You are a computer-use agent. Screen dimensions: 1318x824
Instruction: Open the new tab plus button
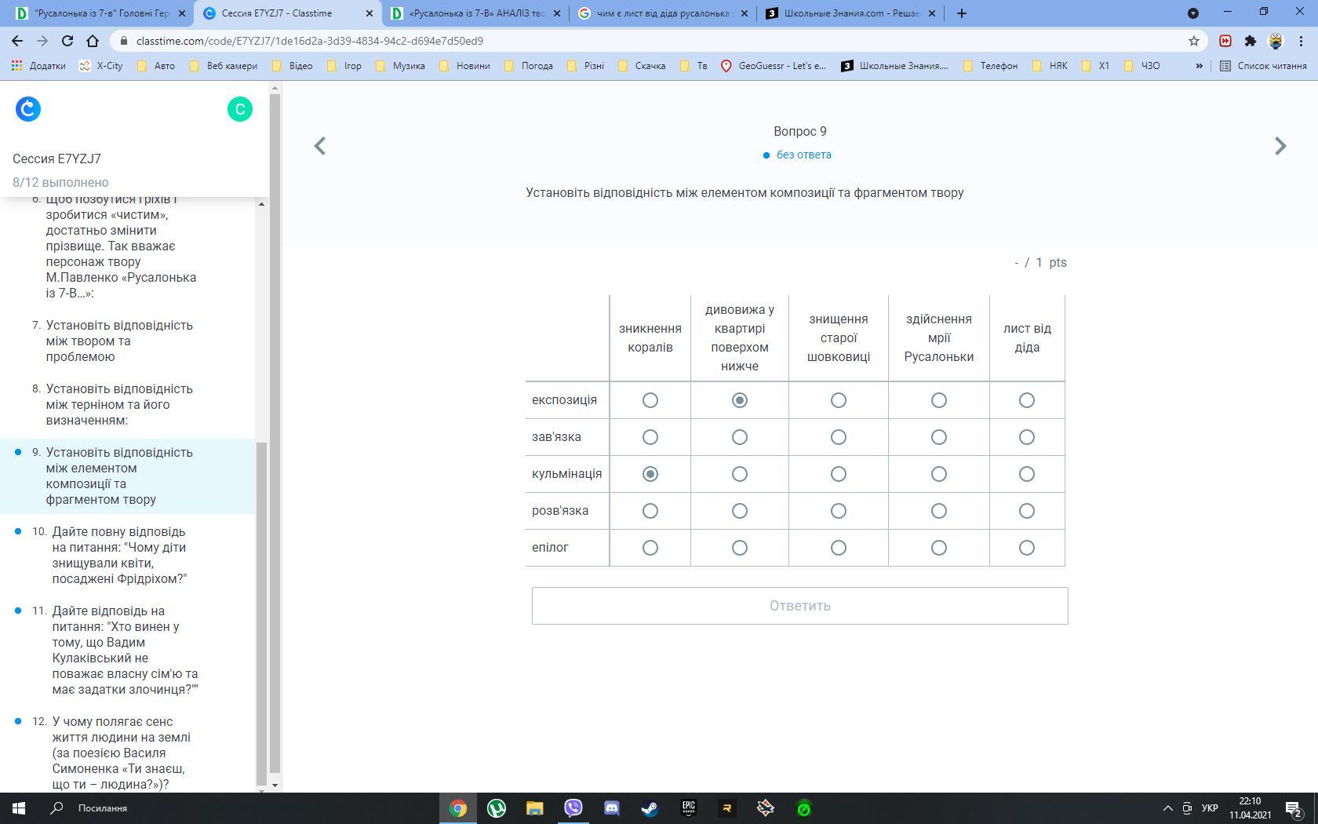(x=962, y=13)
